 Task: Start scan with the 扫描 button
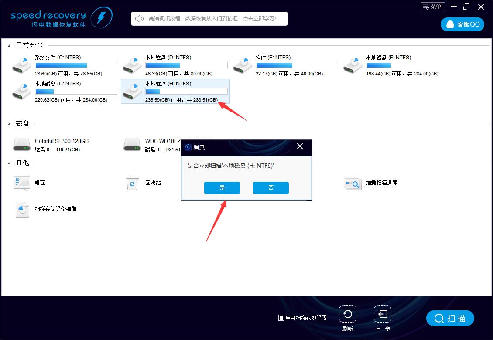[450, 318]
